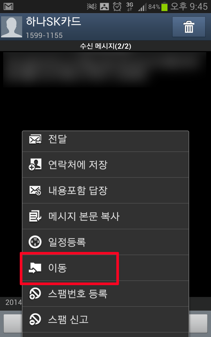The width and height of the screenshot is (211, 337).
Task: Select the 전달 menu entry
Action: click(105, 141)
